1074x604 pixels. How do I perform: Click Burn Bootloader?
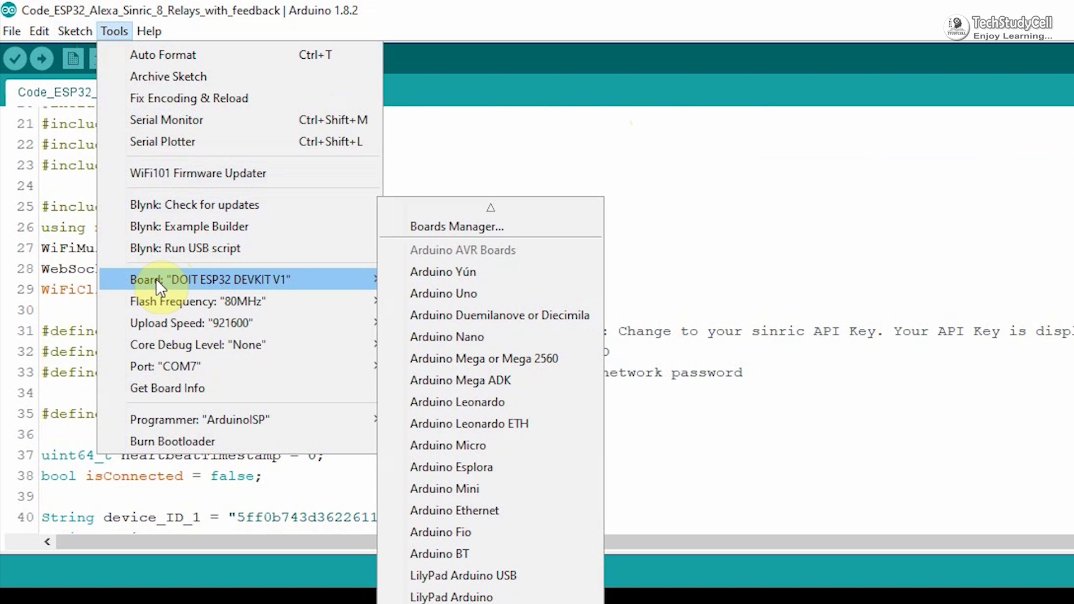tap(172, 441)
